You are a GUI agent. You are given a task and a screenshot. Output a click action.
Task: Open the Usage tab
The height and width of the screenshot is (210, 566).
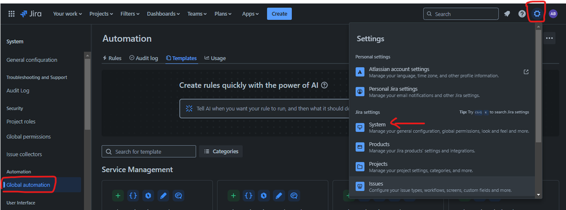click(x=215, y=58)
